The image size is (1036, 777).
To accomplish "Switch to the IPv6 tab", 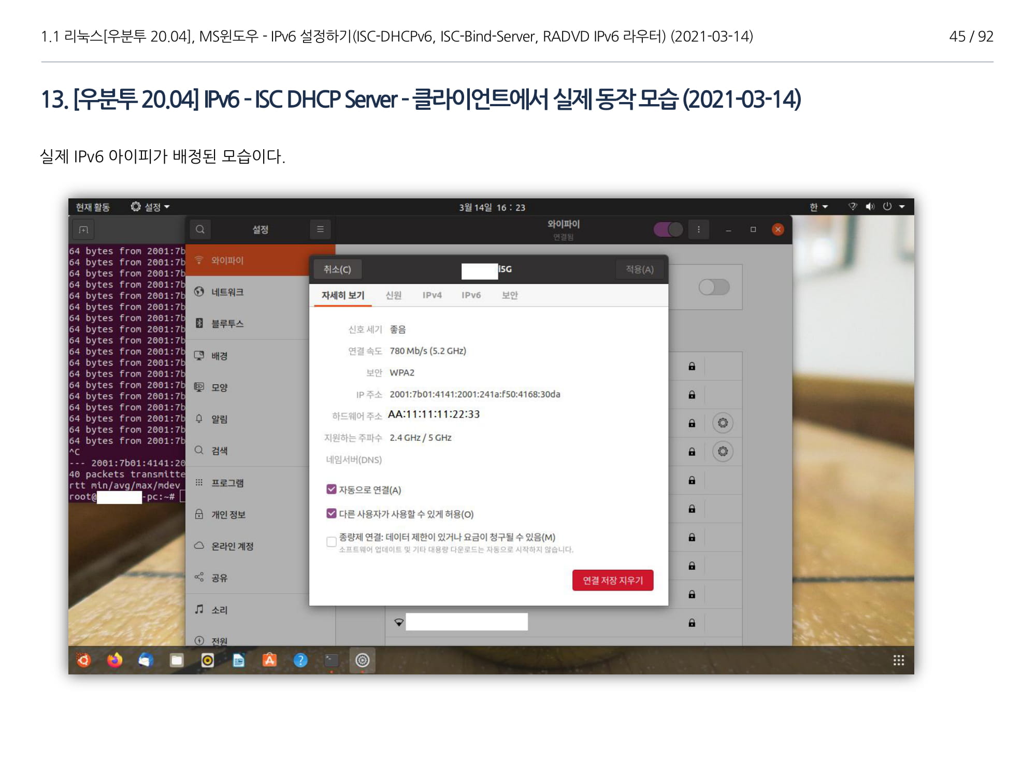I will click(471, 295).
